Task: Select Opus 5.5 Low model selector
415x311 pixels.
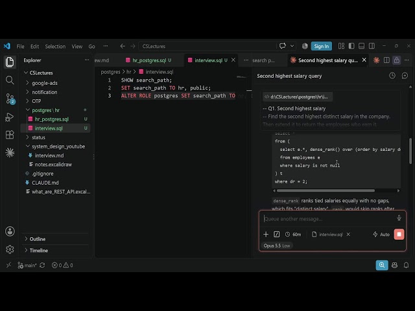Action: point(277,246)
